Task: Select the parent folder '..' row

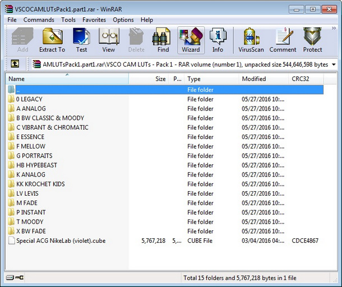Action: tap(165, 90)
